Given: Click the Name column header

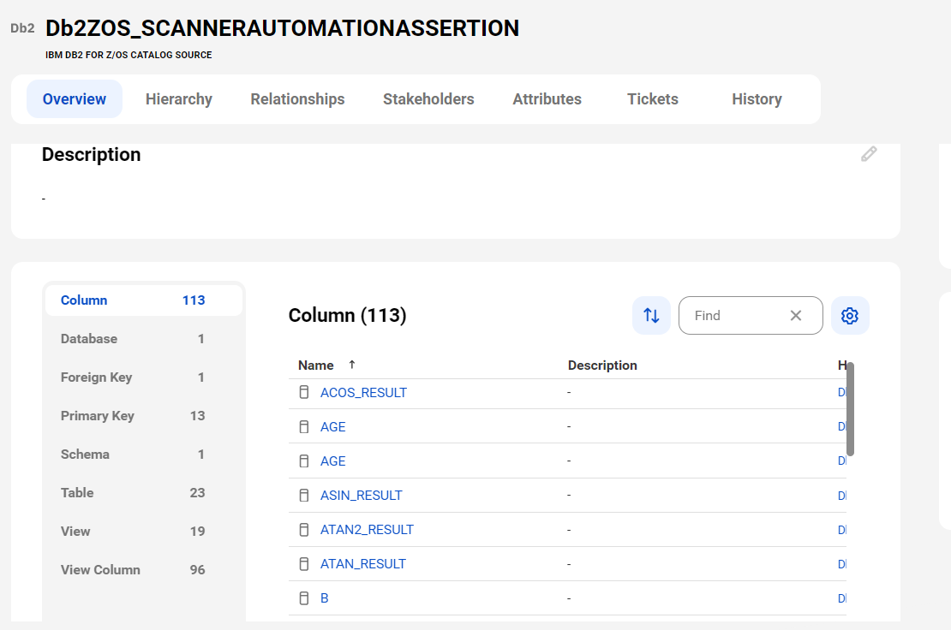Looking at the screenshot, I should point(316,366).
